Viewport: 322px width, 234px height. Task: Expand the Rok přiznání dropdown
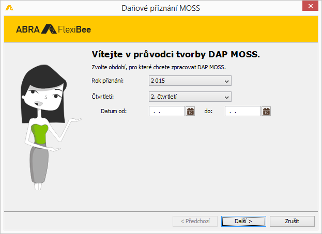point(190,81)
